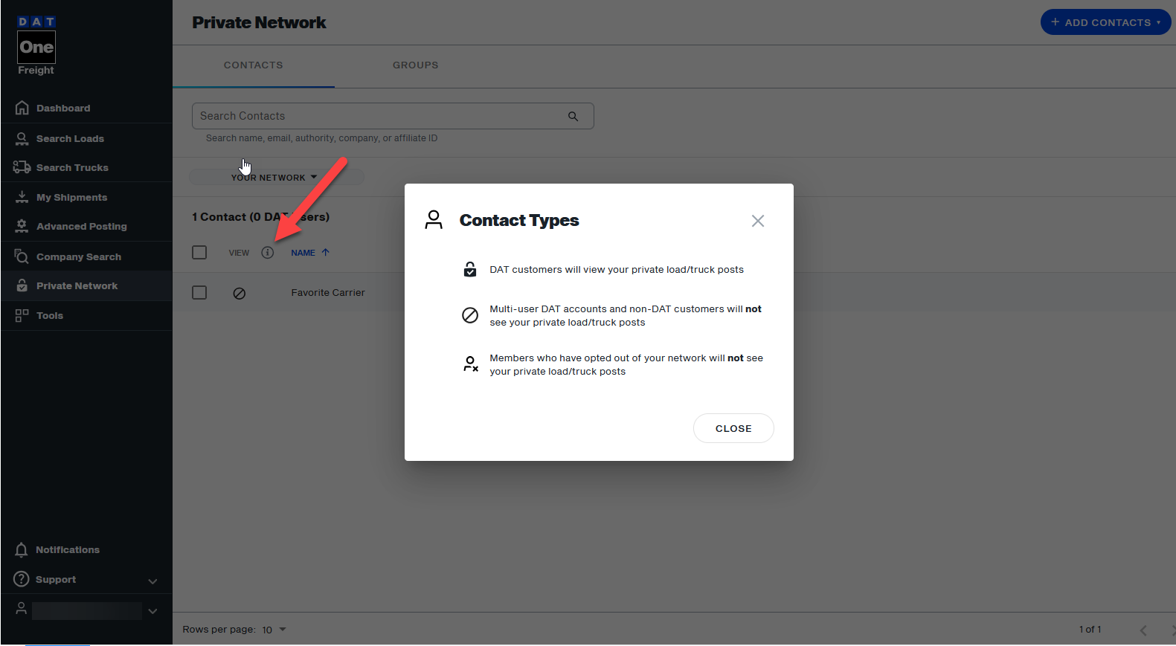Open the Add Contacts dropdown button

[1105, 22]
